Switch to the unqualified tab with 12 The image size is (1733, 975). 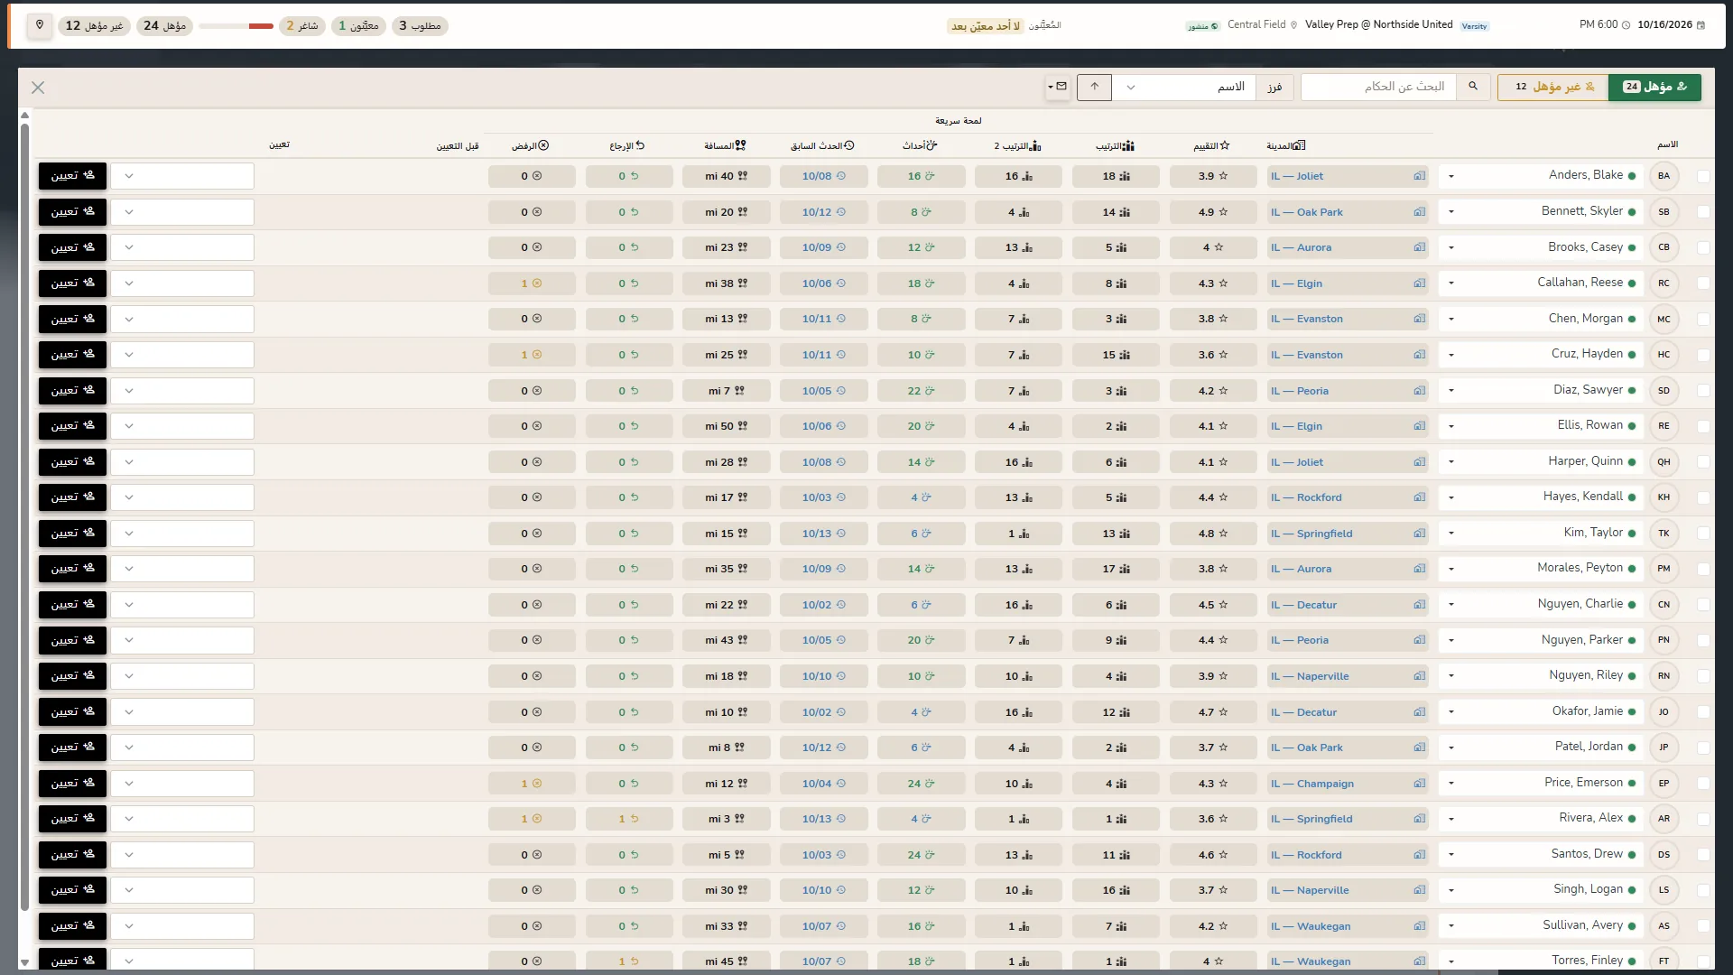click(x=1553, y=87)
